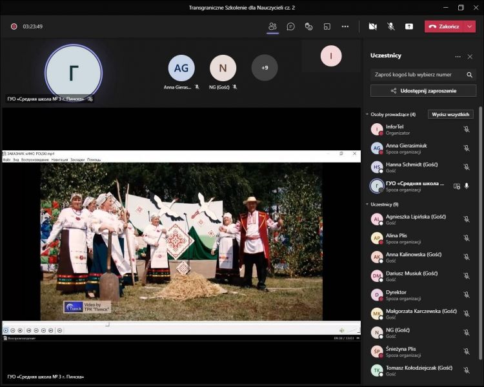
Task: Toggle the participants panel from toolbar
Action: pos(272,26)
